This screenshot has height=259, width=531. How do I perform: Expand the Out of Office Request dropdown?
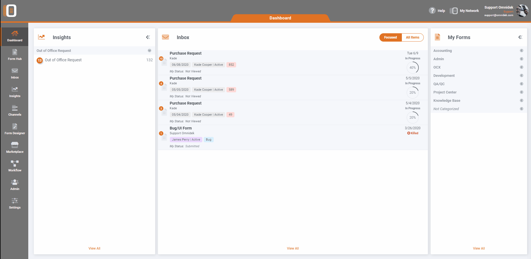coord(150,50)
